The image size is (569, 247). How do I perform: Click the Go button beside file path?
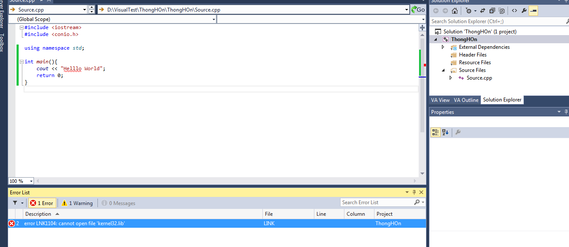pos(418,9)
